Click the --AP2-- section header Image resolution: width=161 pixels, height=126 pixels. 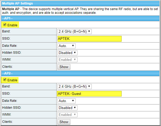pos(80,73)
